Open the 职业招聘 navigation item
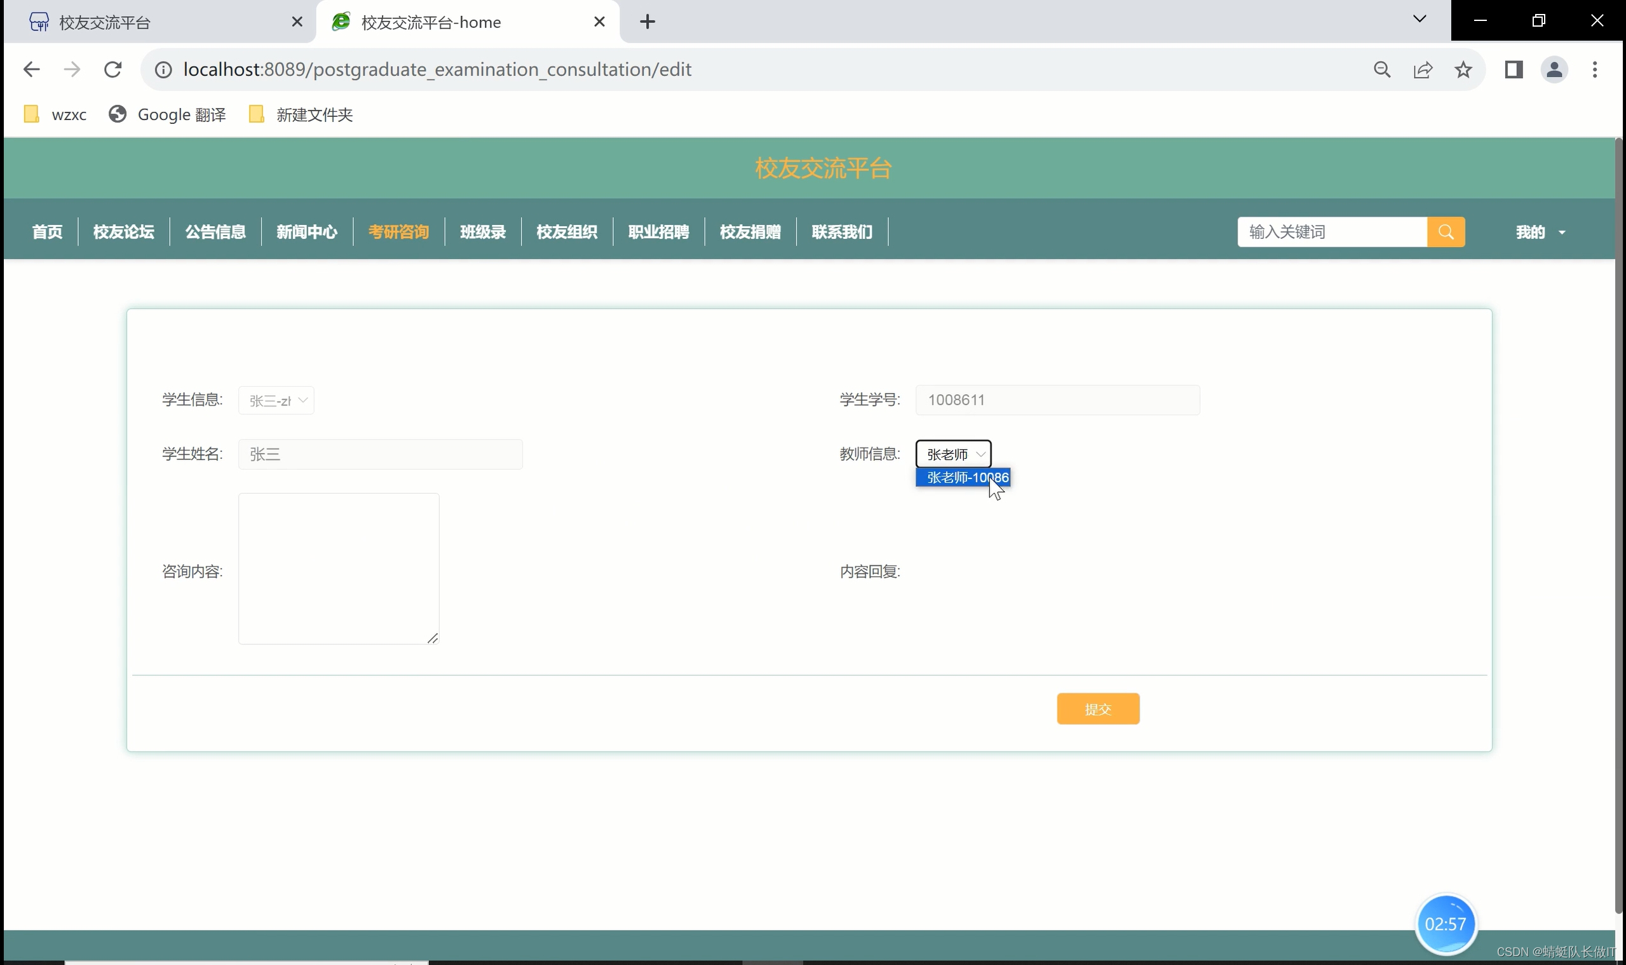Screen dimensions: 1626x965 pyautogui.click(x=658, y=232)
